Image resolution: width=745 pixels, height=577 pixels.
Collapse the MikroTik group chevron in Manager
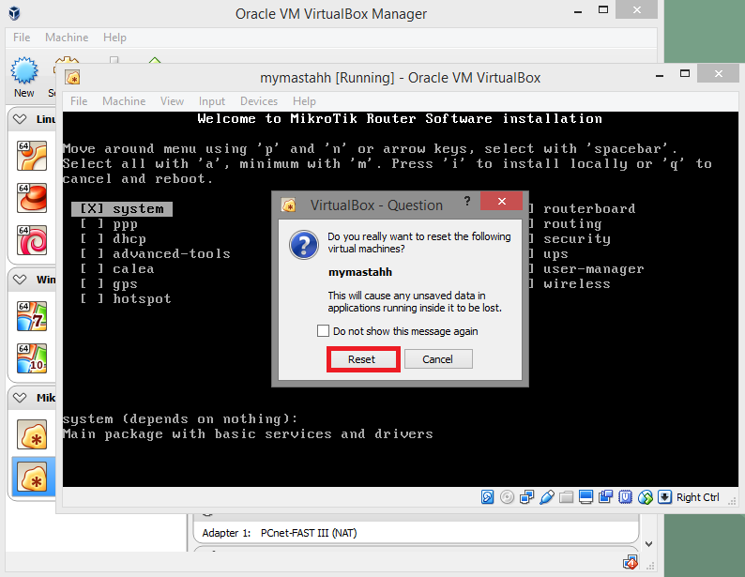coord(20,398)
